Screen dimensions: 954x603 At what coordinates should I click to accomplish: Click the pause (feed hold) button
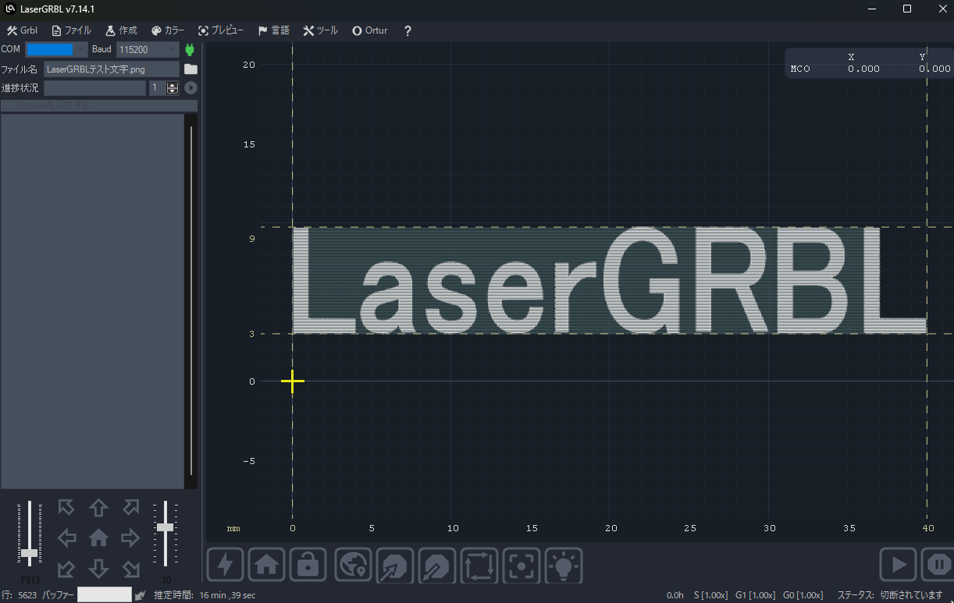[x=938, y=565]
